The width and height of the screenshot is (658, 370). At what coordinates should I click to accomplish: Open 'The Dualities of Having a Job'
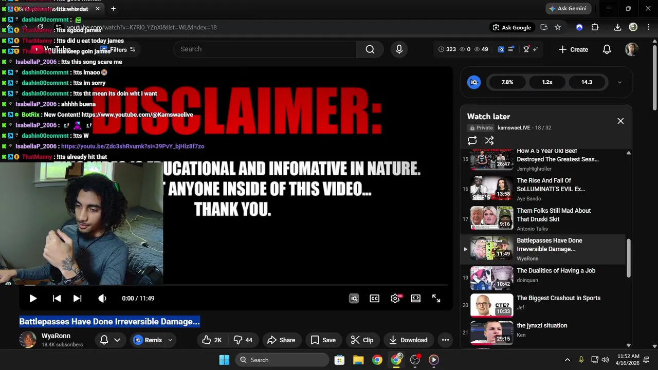542,279
